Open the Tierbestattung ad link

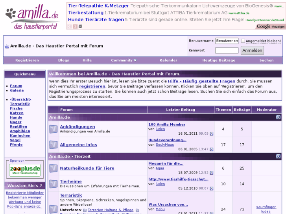click(86, 13)
